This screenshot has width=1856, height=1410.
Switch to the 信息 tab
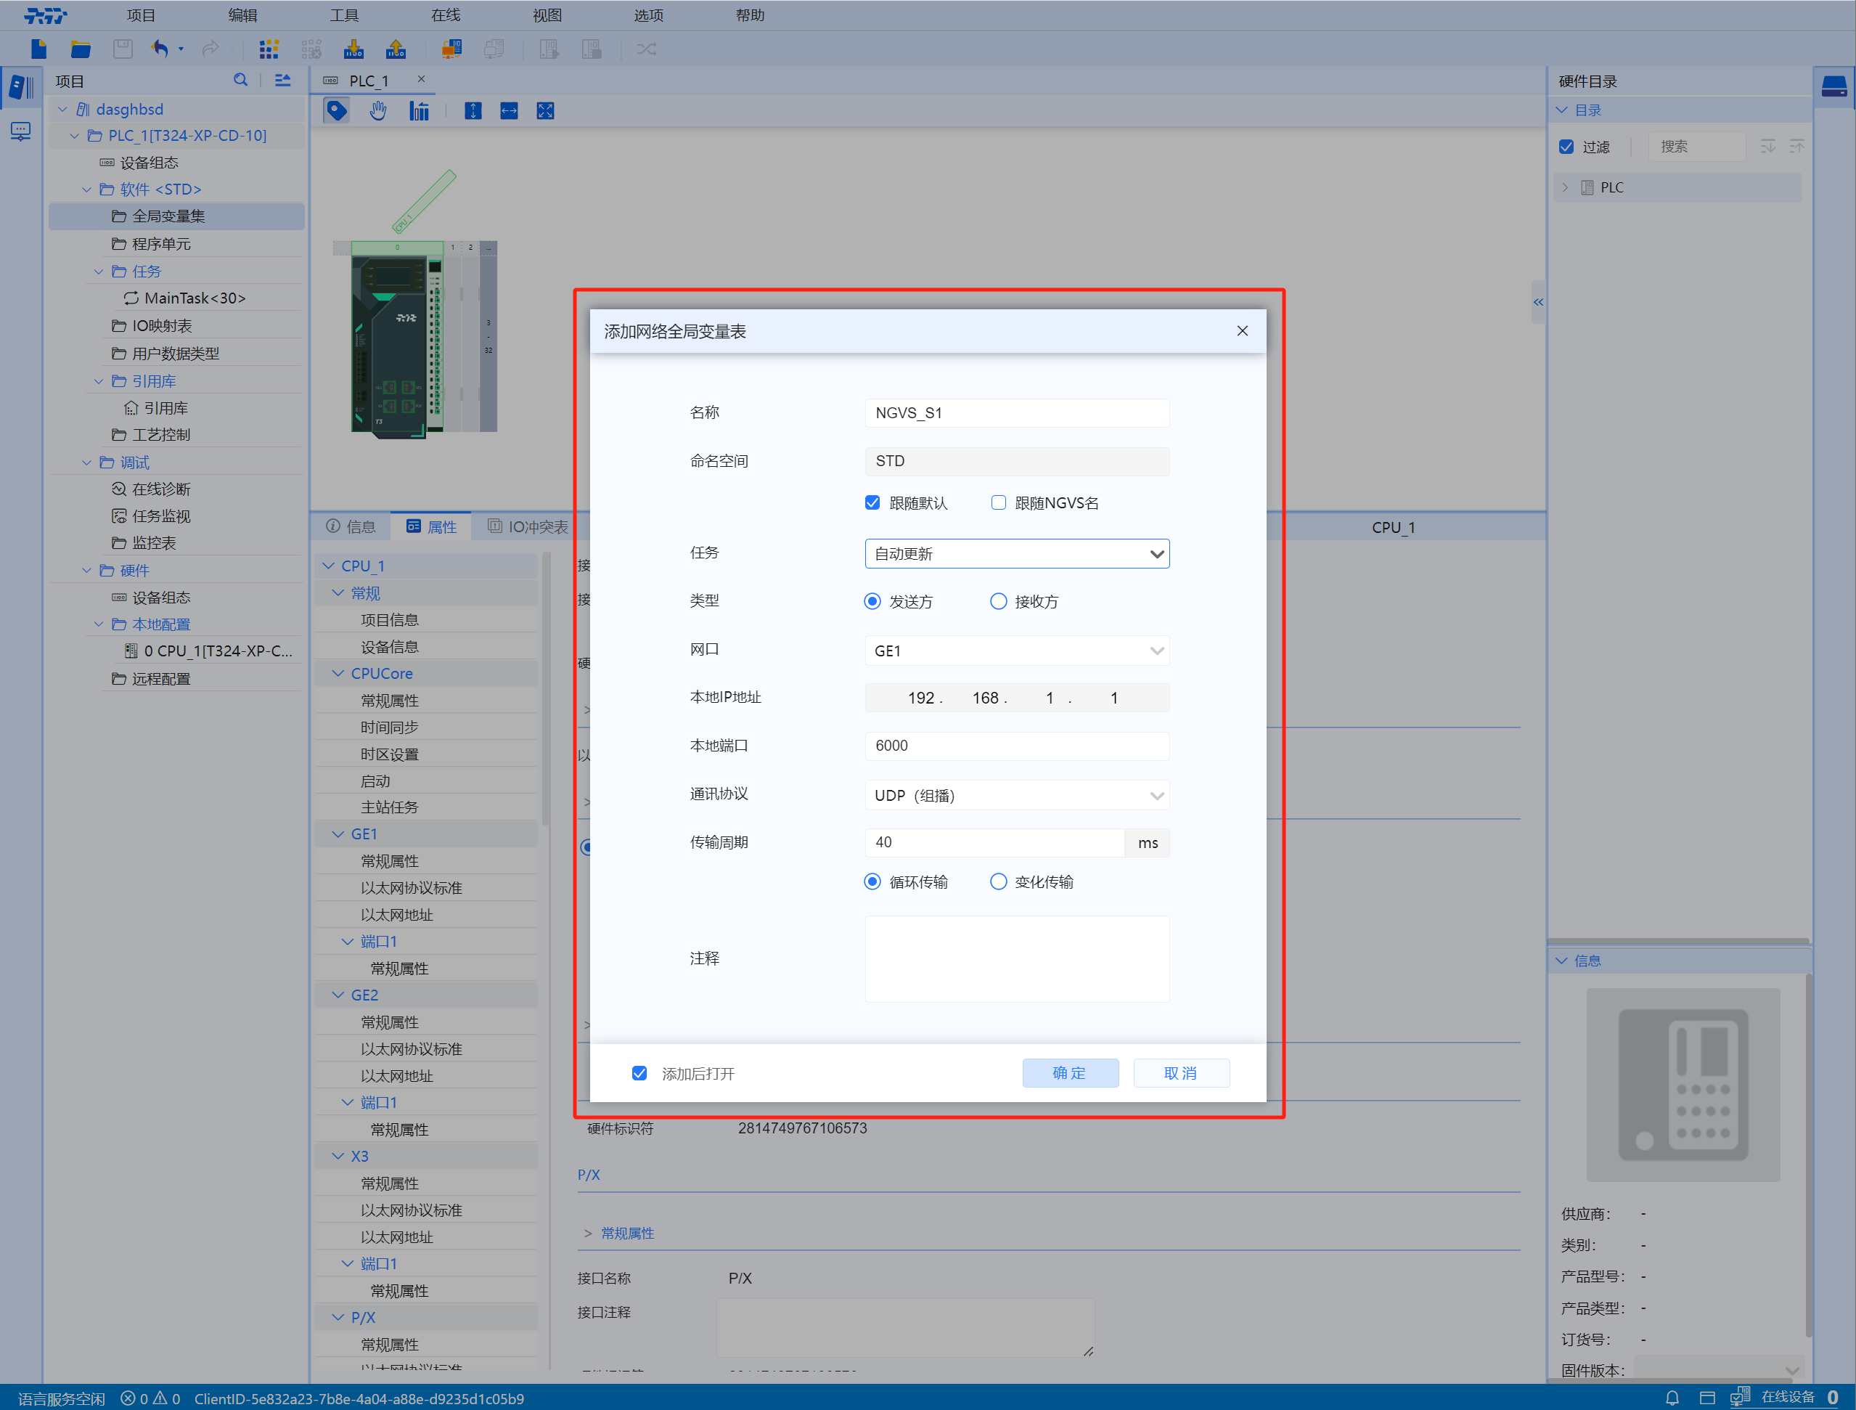(351, 527)
